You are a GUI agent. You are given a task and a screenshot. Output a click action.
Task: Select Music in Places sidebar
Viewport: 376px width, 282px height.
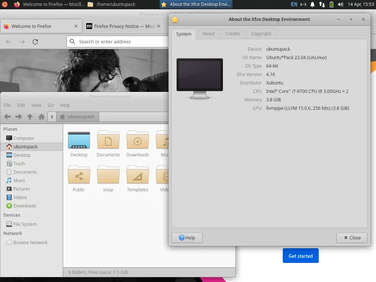pos(32,180)
